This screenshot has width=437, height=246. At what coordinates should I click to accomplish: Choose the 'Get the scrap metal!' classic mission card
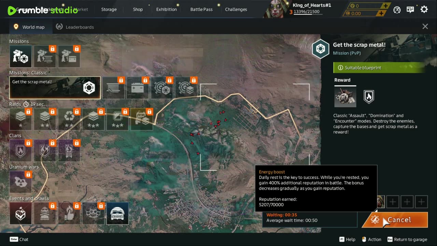coord(55,88)
